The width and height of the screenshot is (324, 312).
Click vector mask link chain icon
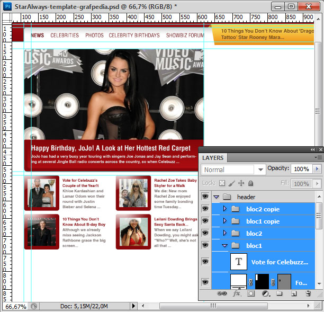tap(273, 282)
